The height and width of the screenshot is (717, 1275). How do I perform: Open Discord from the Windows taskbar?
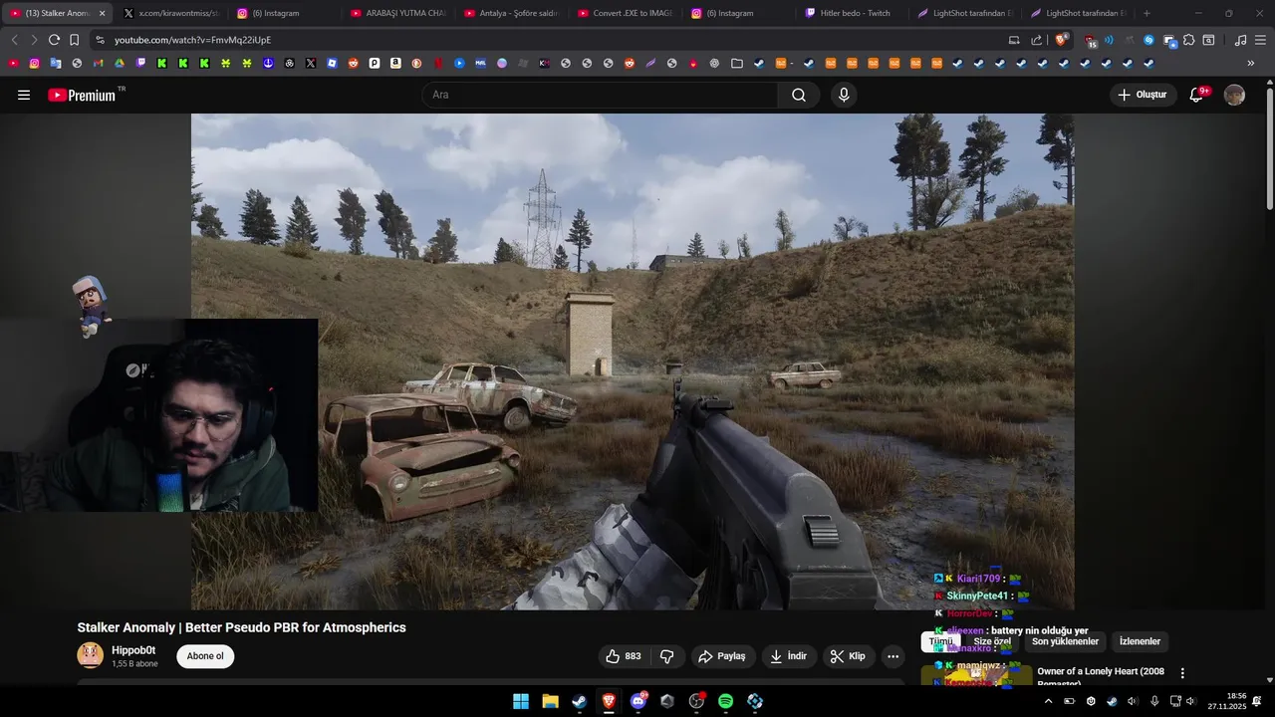click(637, 701)
